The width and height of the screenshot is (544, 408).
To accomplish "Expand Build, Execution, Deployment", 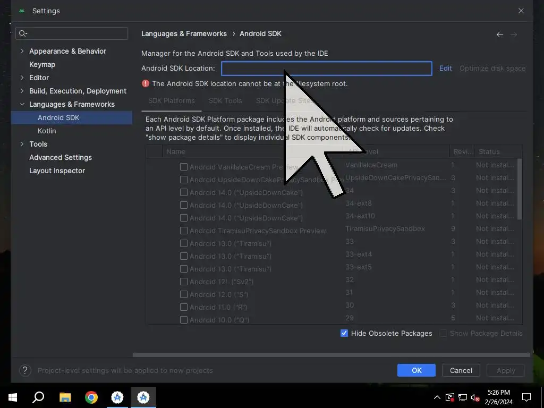I will [22, 91].
